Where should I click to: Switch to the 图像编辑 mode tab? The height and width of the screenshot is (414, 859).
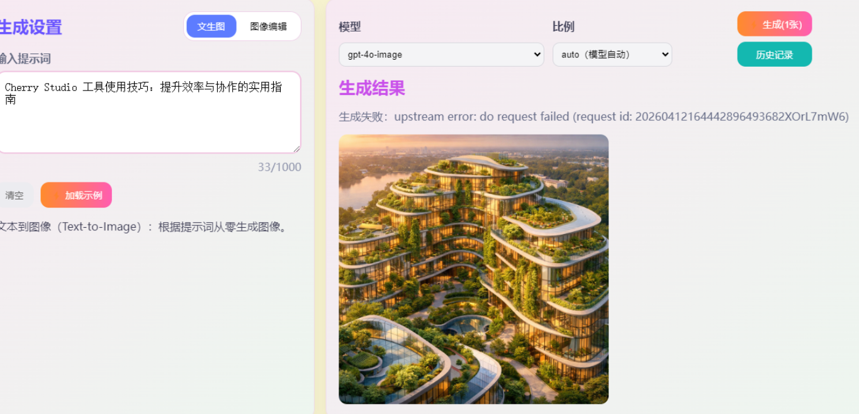tap(268, 26)
